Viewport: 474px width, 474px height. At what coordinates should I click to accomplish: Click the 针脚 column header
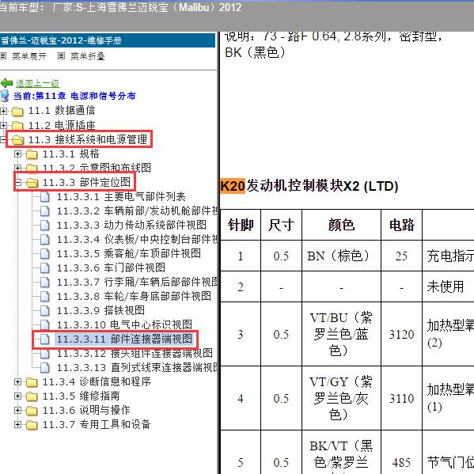click(241, 225)
